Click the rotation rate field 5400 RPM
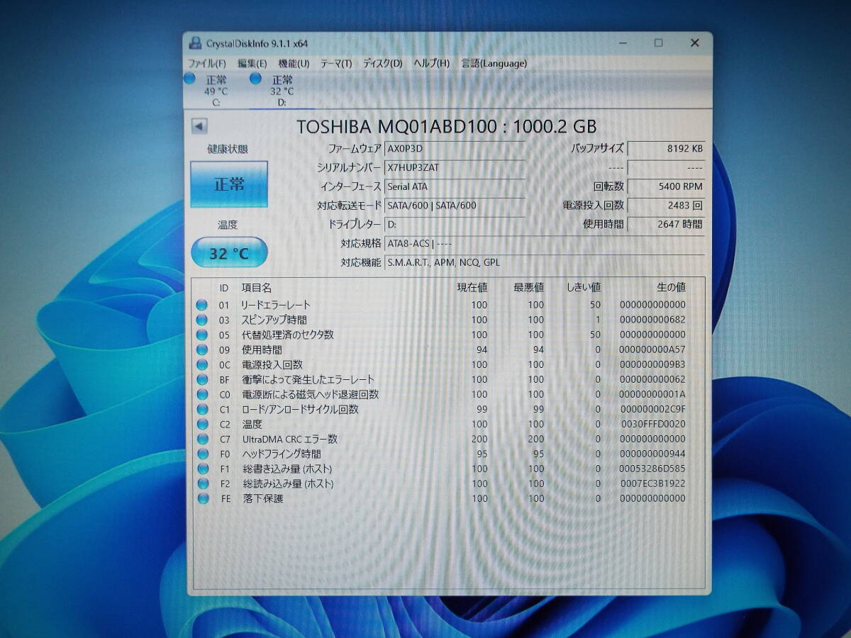Viewport: 851px width, 638px height. click(667, 186)
